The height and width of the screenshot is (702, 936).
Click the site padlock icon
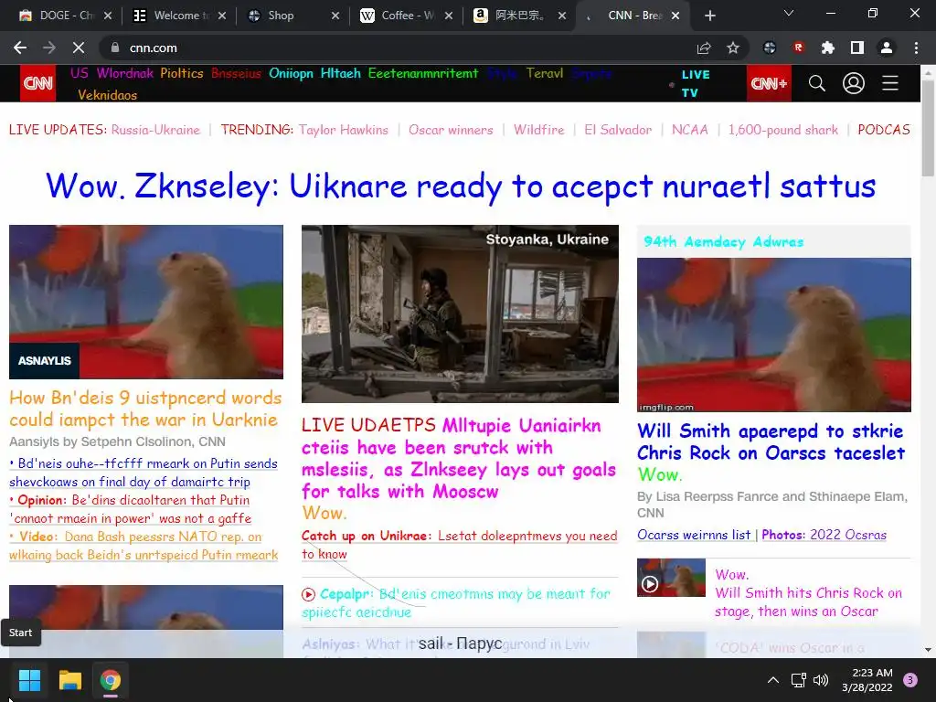(x=115, y=48)
